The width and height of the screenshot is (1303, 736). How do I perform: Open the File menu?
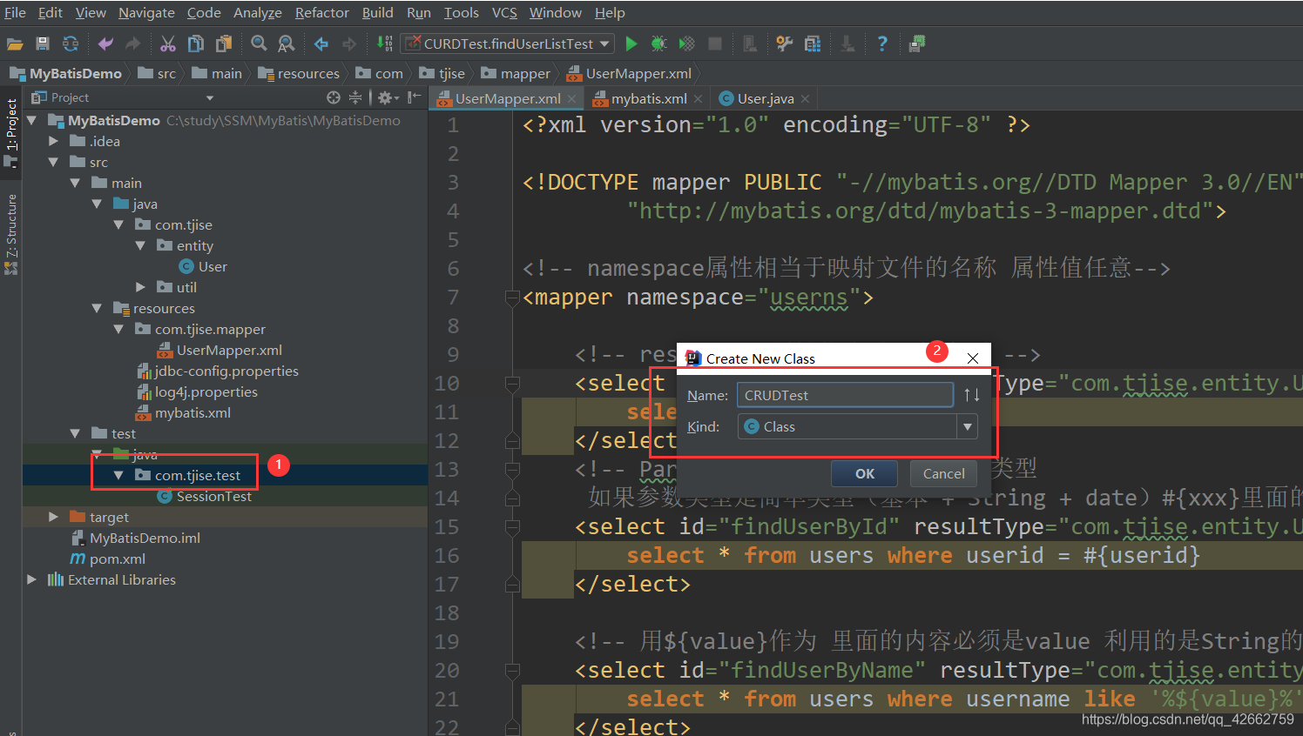(16, 12)
